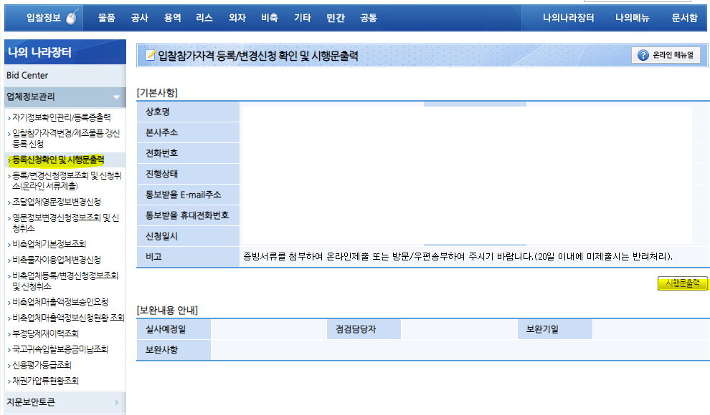Click the 보완기일 label

(x=542, y=329)
